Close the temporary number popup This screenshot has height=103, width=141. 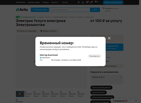(109, 38)
